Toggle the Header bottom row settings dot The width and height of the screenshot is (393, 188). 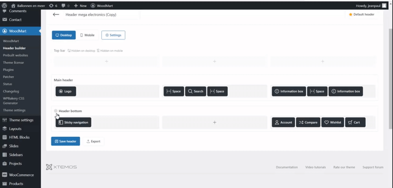pyautogui.click(x=56, y=111)
